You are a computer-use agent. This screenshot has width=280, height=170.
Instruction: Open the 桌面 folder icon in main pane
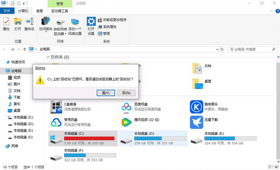pos(197,84)
